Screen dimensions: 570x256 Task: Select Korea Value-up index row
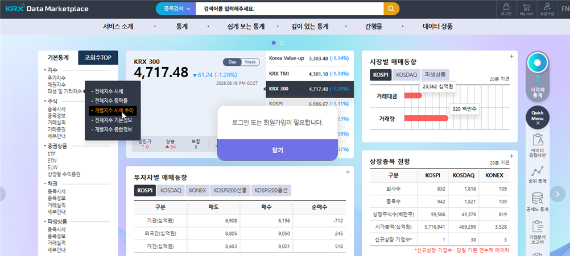309,58
